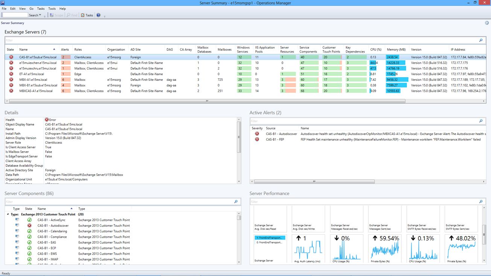Open the CPU Usage 0.13% chart
The image size is (491, 276).
(423, 249)
